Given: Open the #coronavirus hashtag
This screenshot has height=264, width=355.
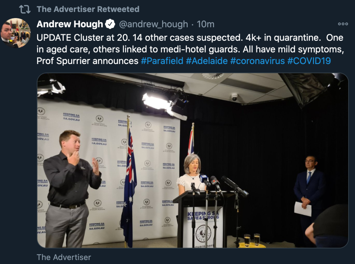Looking at the screenshot, I should point(257,61).
